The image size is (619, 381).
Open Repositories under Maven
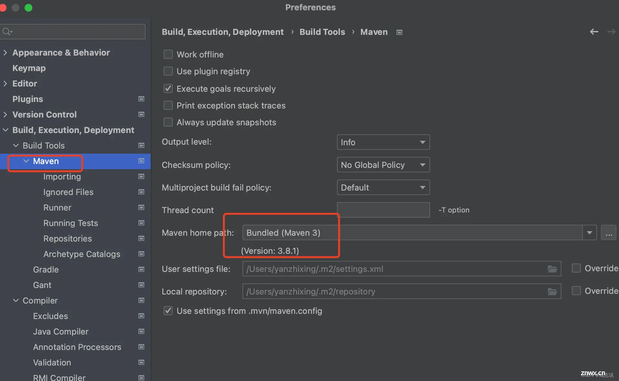pos(68,239)
